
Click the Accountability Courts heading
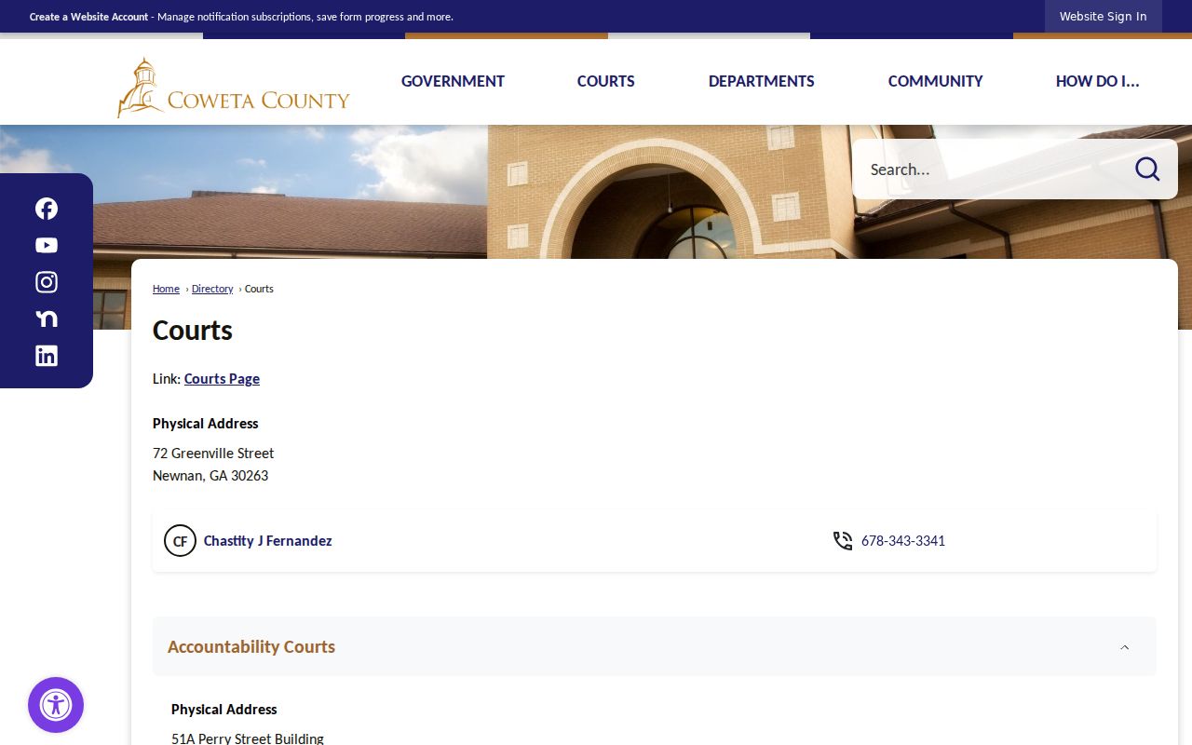[x=251, y=646]
